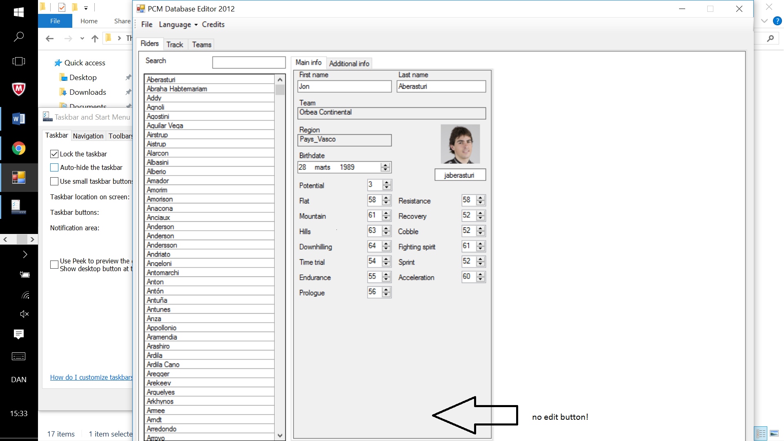784x441 pixels.
Task: Uncheck Lock the taskbar checkbox
Action: [54, 154]
